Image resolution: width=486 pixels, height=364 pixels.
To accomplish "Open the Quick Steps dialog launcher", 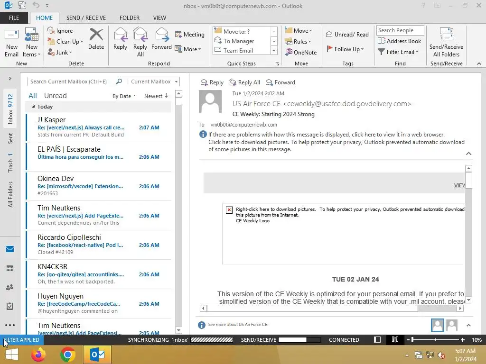I will (x=277, y=64).
